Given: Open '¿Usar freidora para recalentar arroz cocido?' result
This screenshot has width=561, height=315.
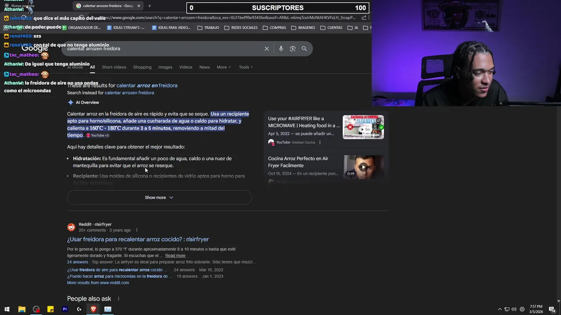Looking at the screenshot, I should click(x=138, y=239).
